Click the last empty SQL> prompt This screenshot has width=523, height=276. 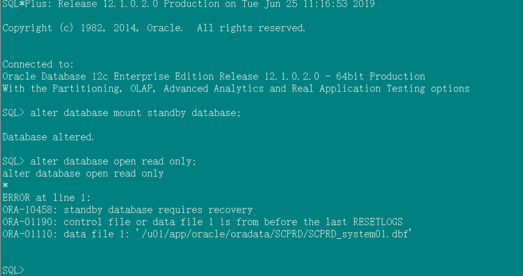point(13,270)
